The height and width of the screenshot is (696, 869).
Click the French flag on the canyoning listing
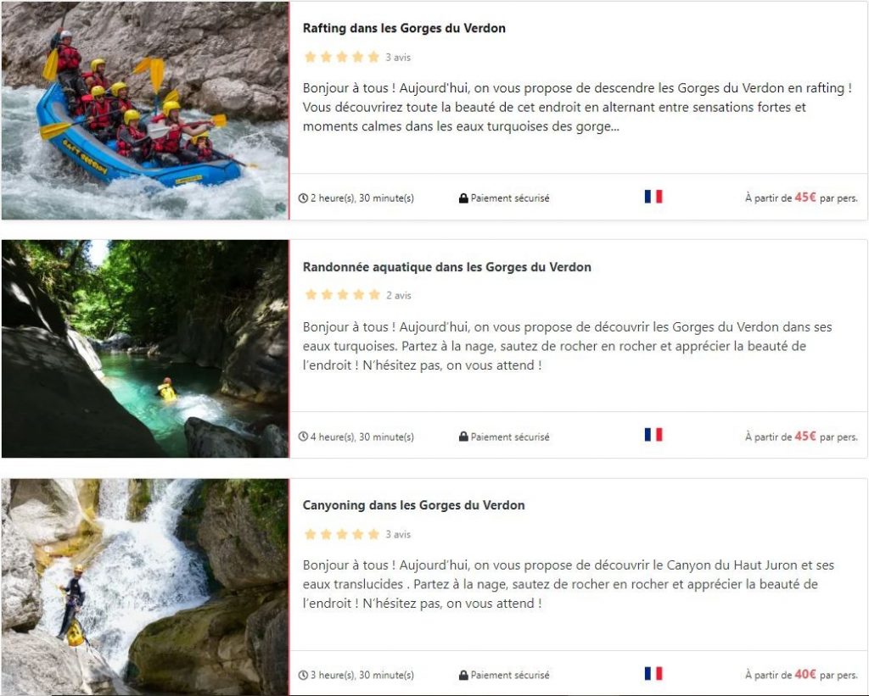click(653, 673)
